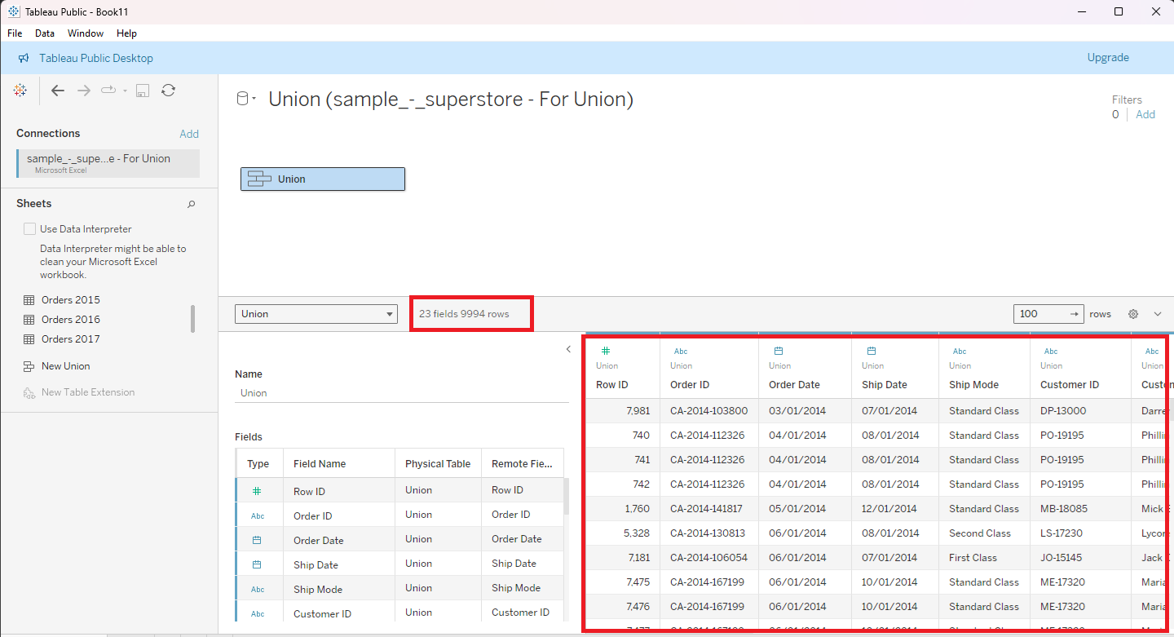Click the search icon beside Sheets
This screenshot has width=1174, height=637.
coord(192,204)
